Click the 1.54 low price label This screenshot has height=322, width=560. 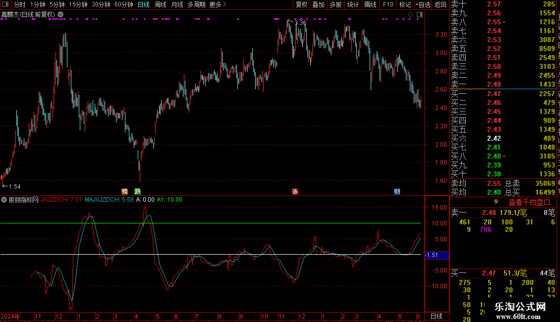(15, 187)
